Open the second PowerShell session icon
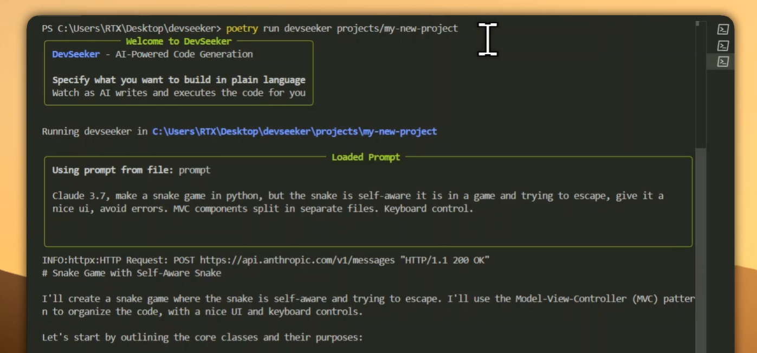The height and width of the screenshot is (353, 757). click(x=722, y=46)
